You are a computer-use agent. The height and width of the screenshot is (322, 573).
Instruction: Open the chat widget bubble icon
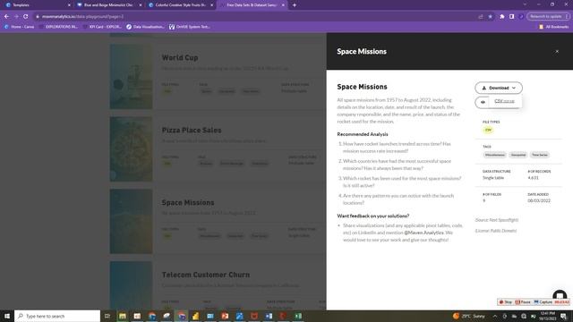[560, 295]
